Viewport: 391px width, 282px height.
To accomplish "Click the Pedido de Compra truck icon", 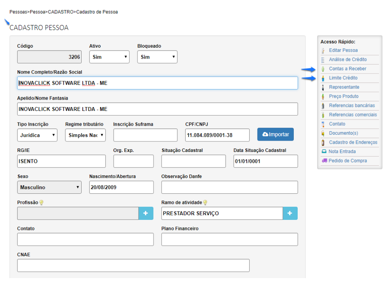I will [324, 161].
